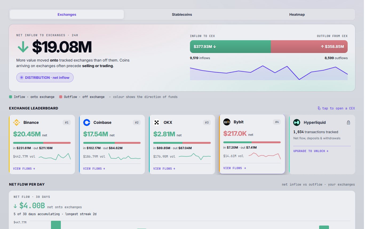Click Bybit $217.0K net value

pyautogui.click(x=235, y=133)
